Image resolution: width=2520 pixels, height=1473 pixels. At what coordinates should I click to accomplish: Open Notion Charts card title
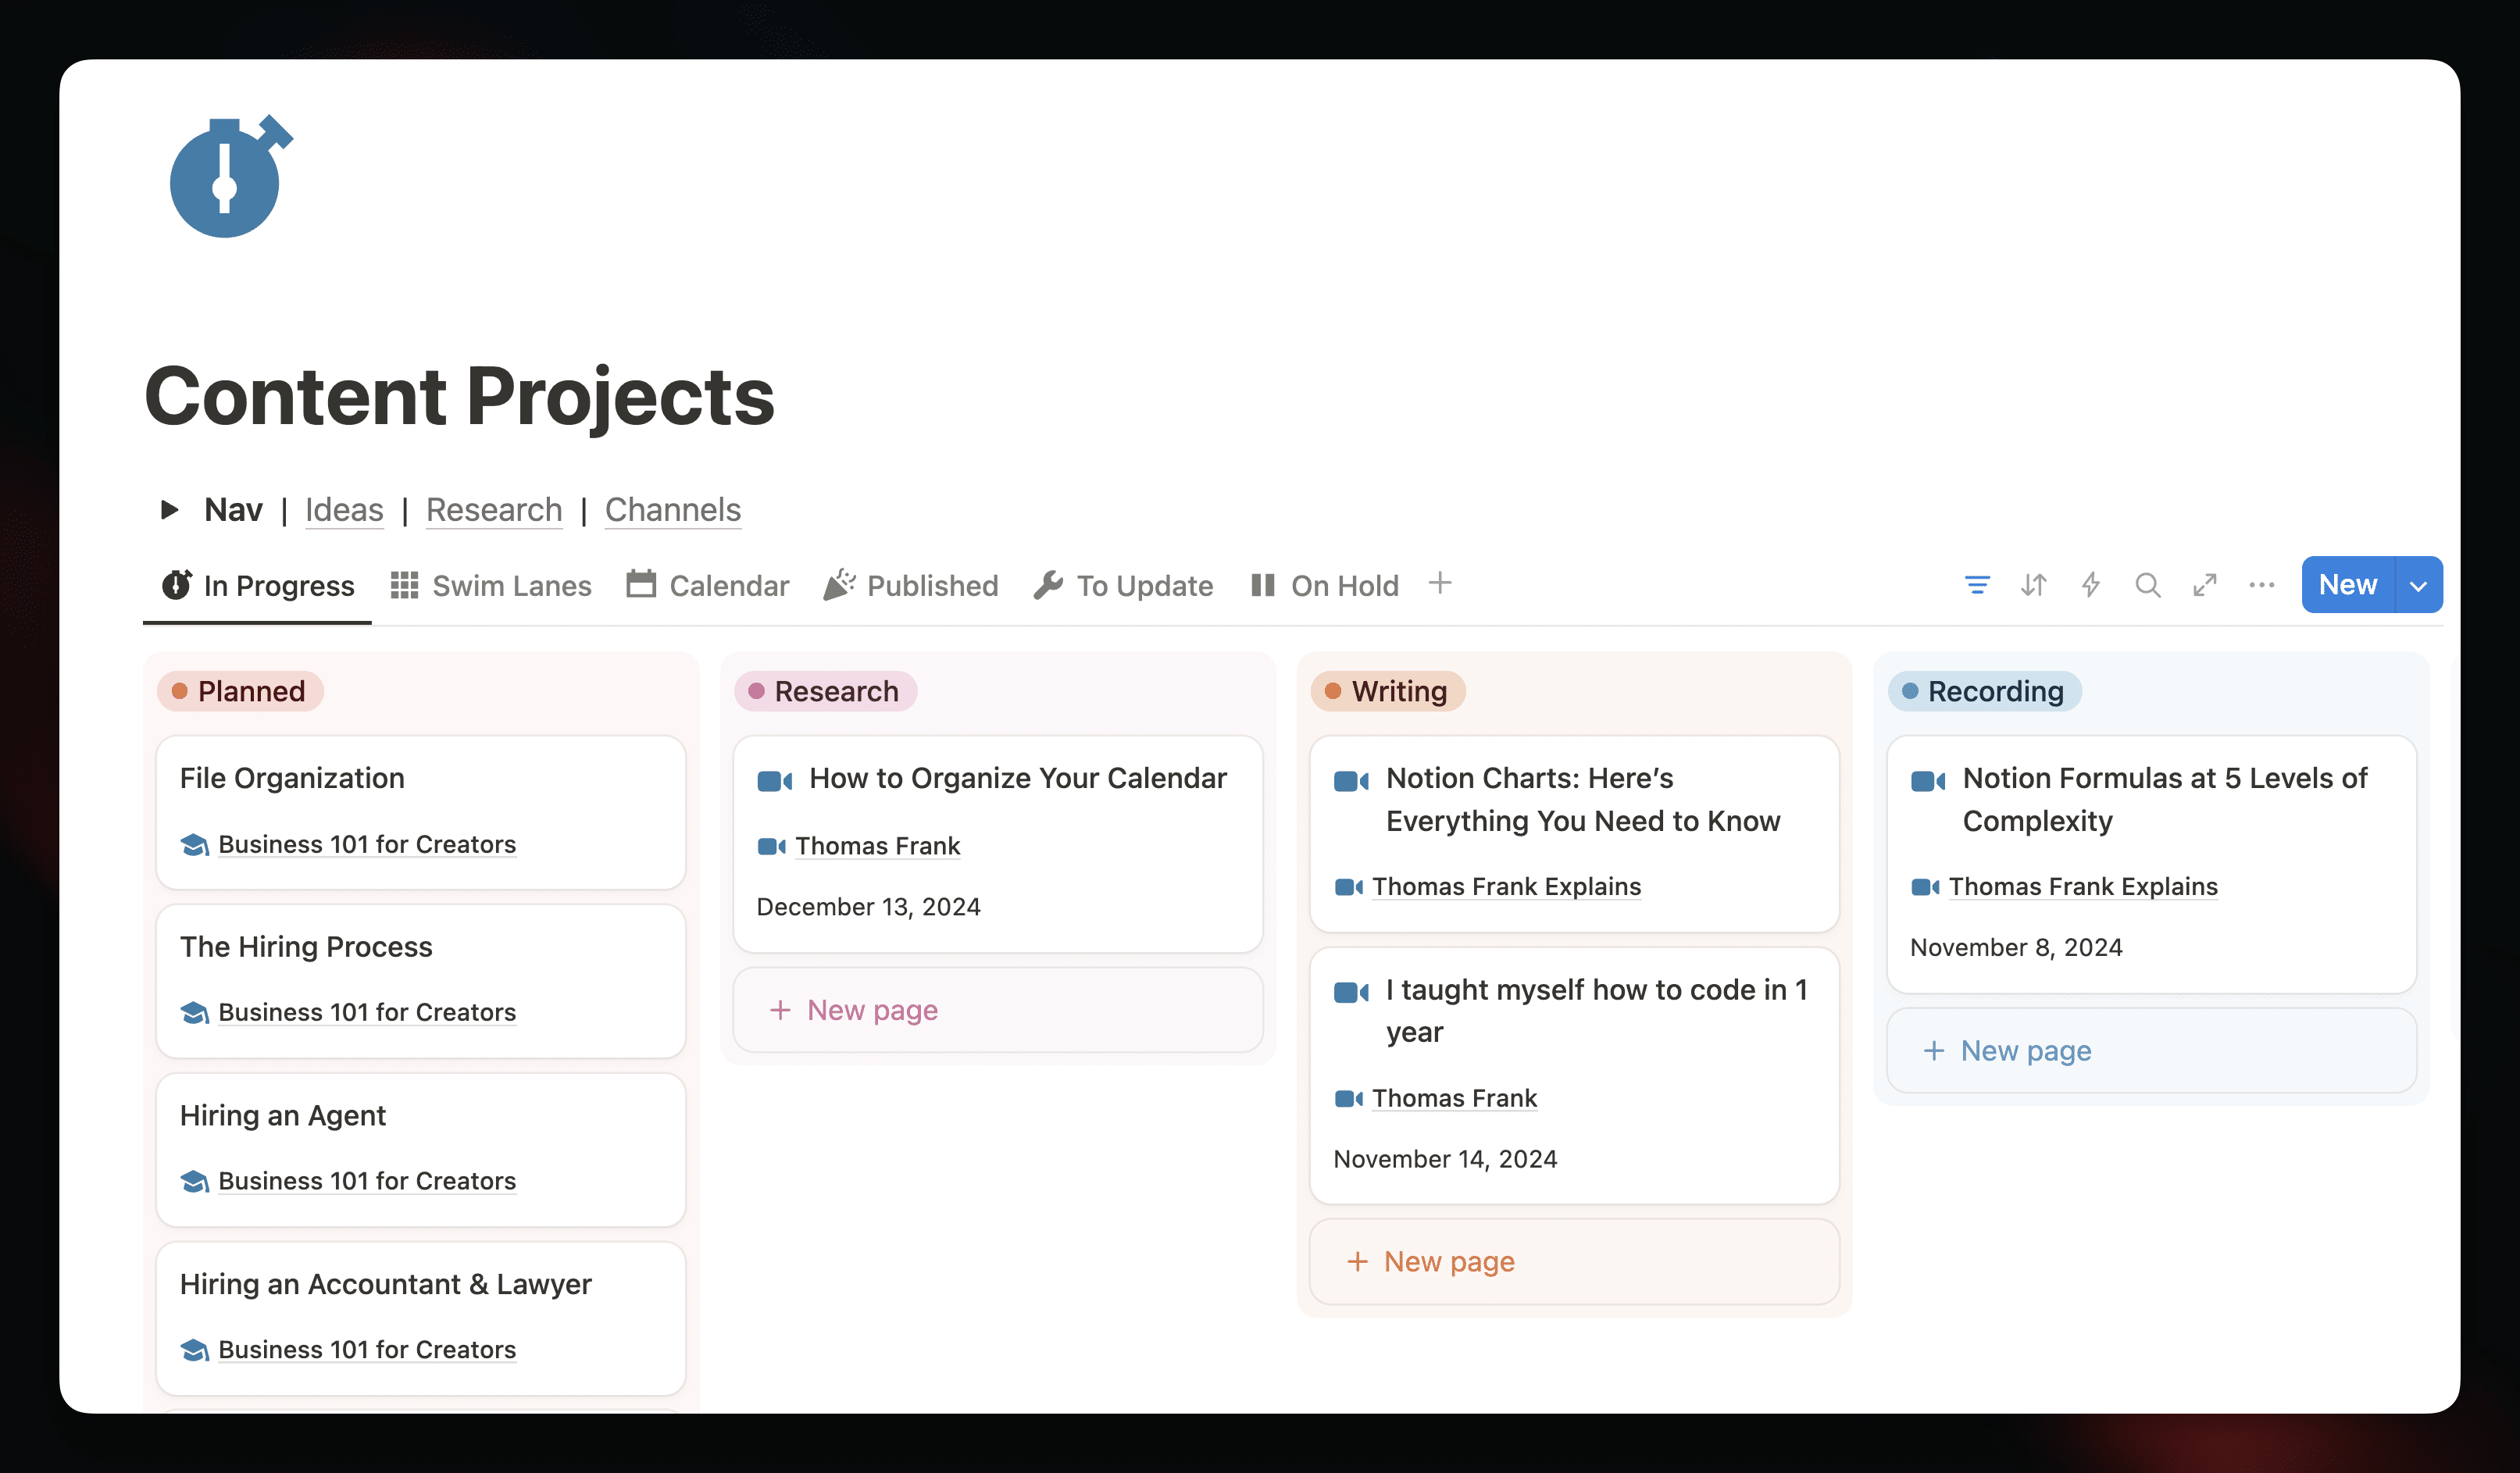(x=1583, y=800)
